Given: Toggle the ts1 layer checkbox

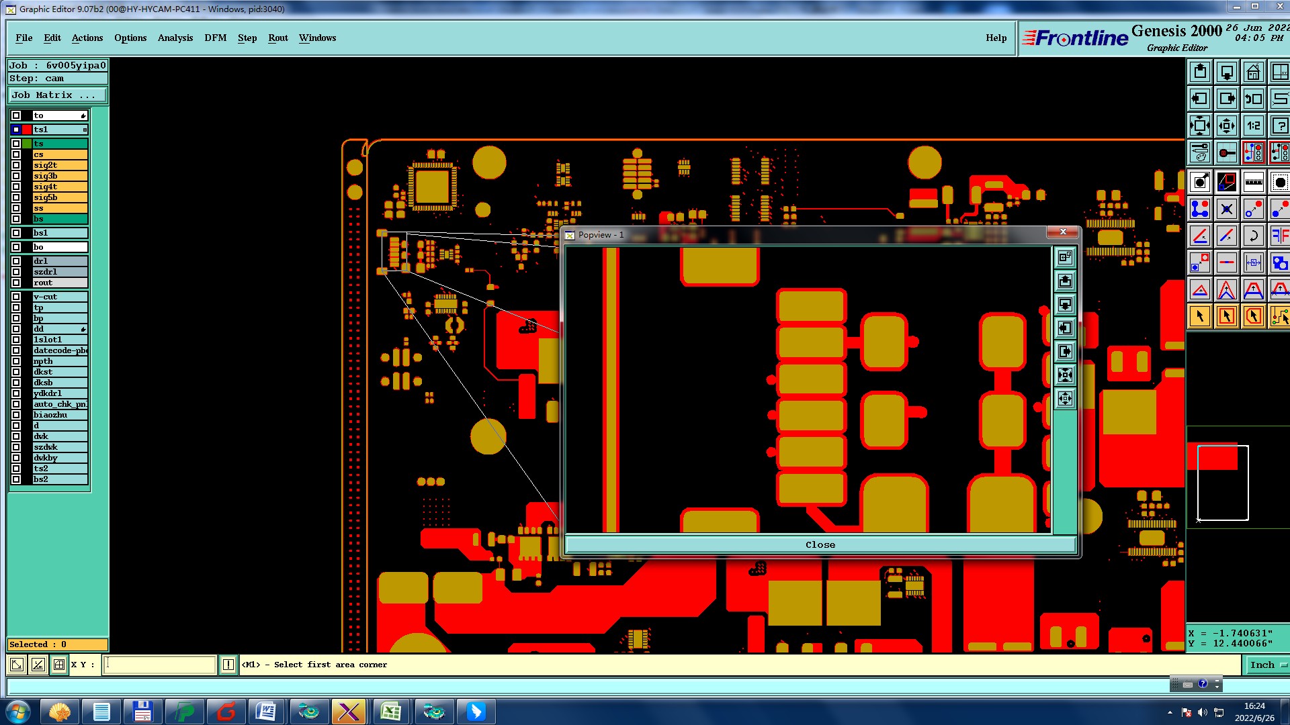Looking at the screenshot, I should [x=16, y=130].
